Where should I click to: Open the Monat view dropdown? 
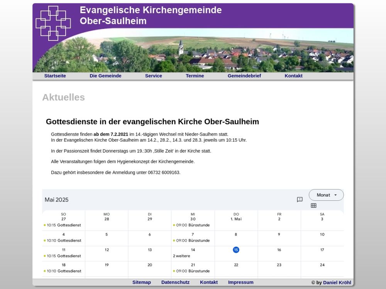tap(326, 195)
